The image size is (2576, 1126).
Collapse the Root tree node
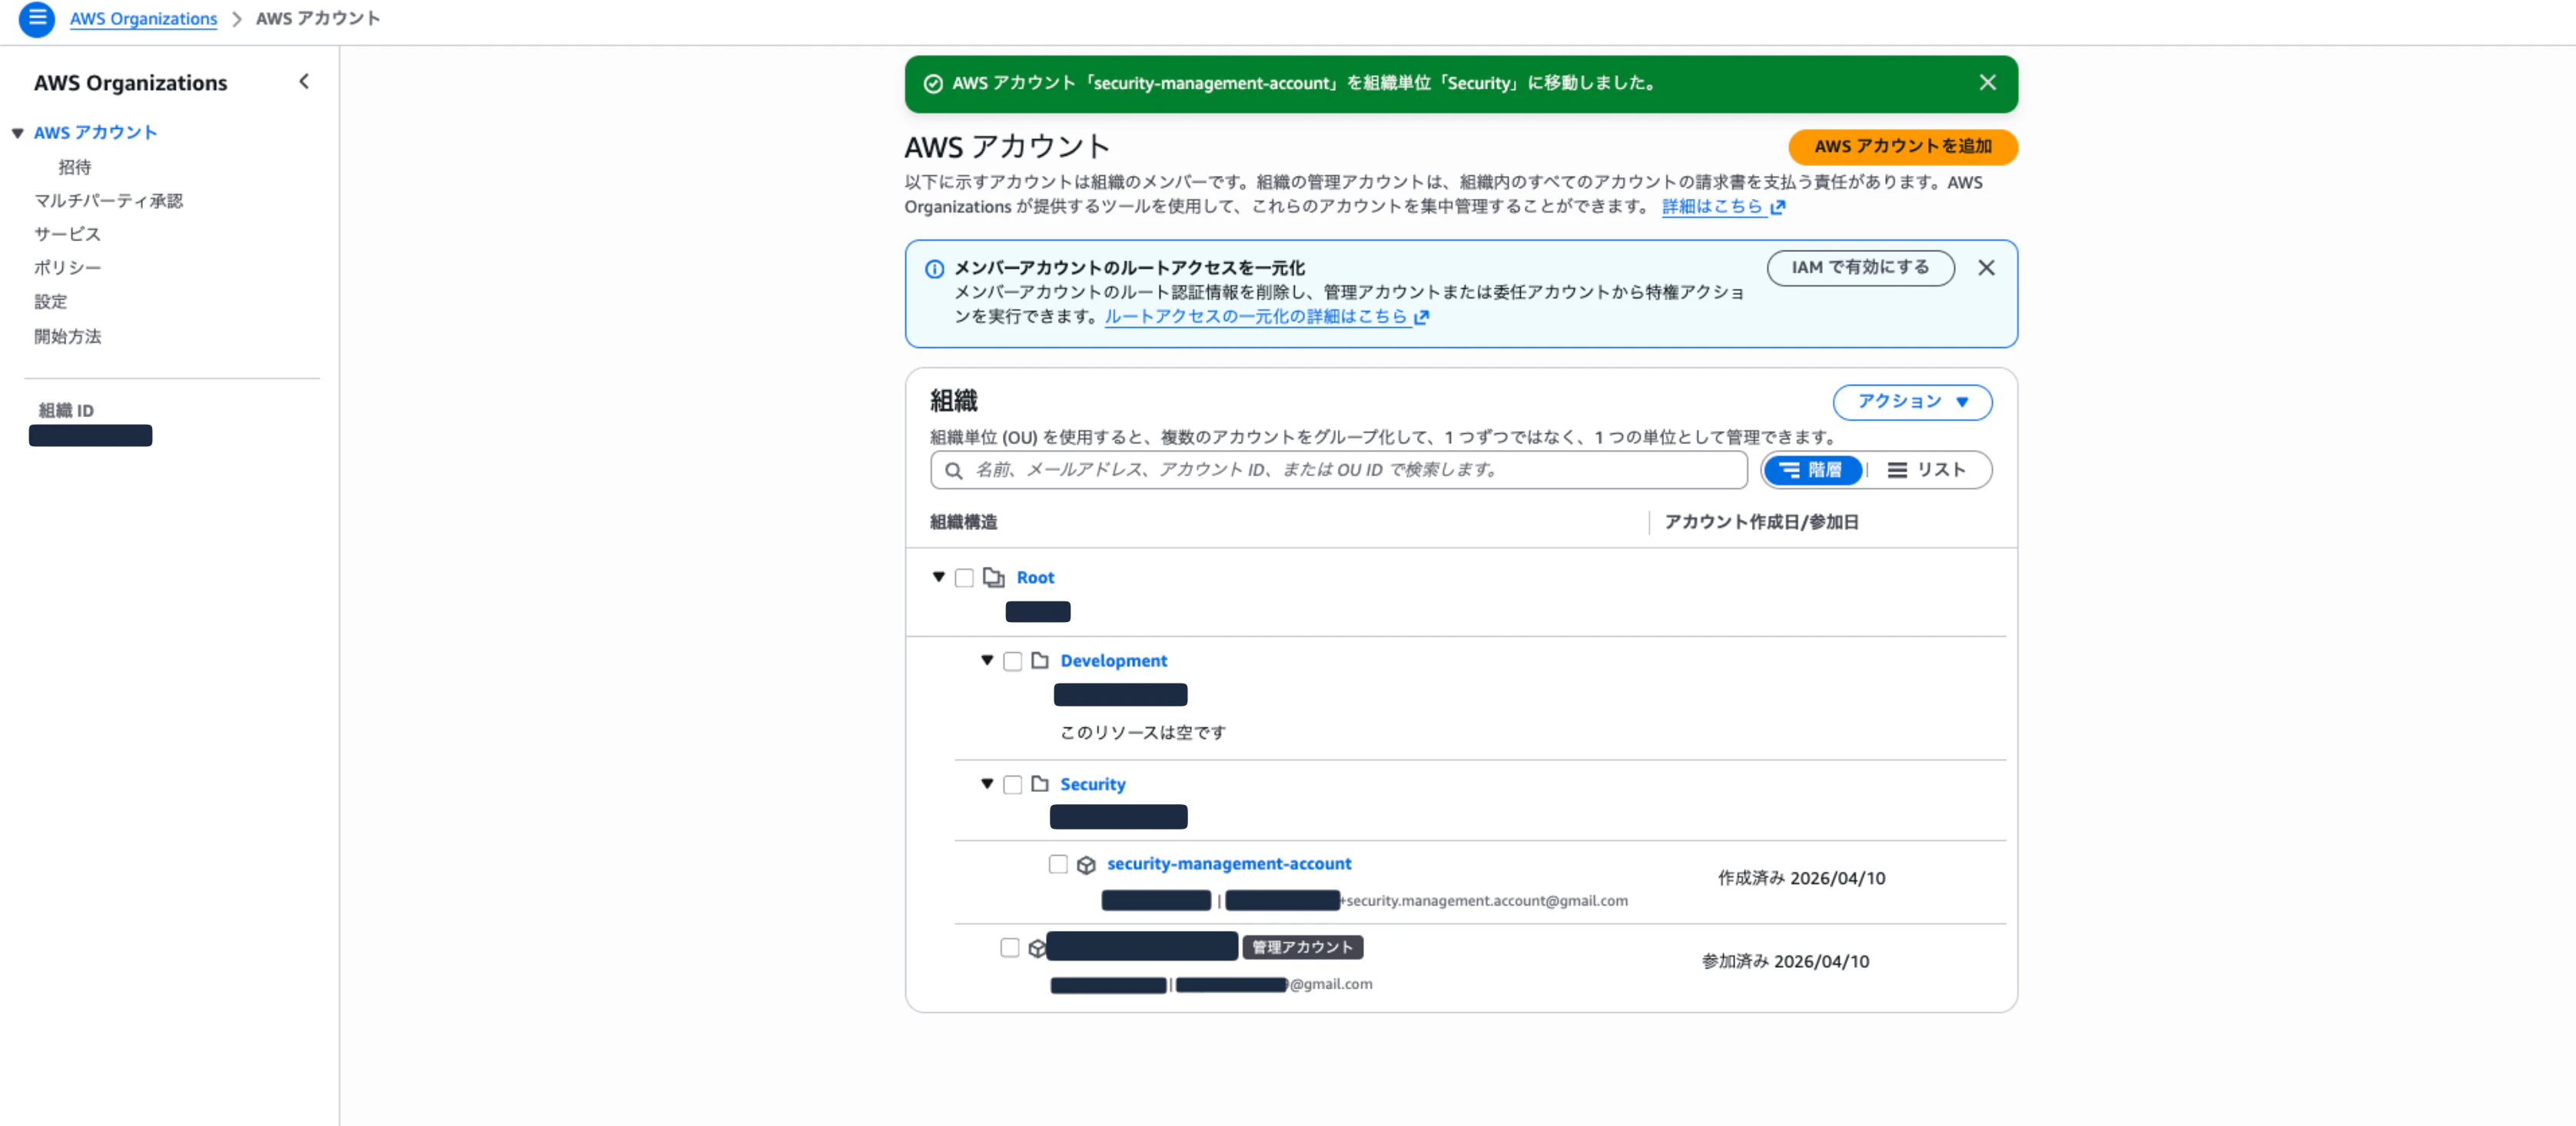coord(938,578)
